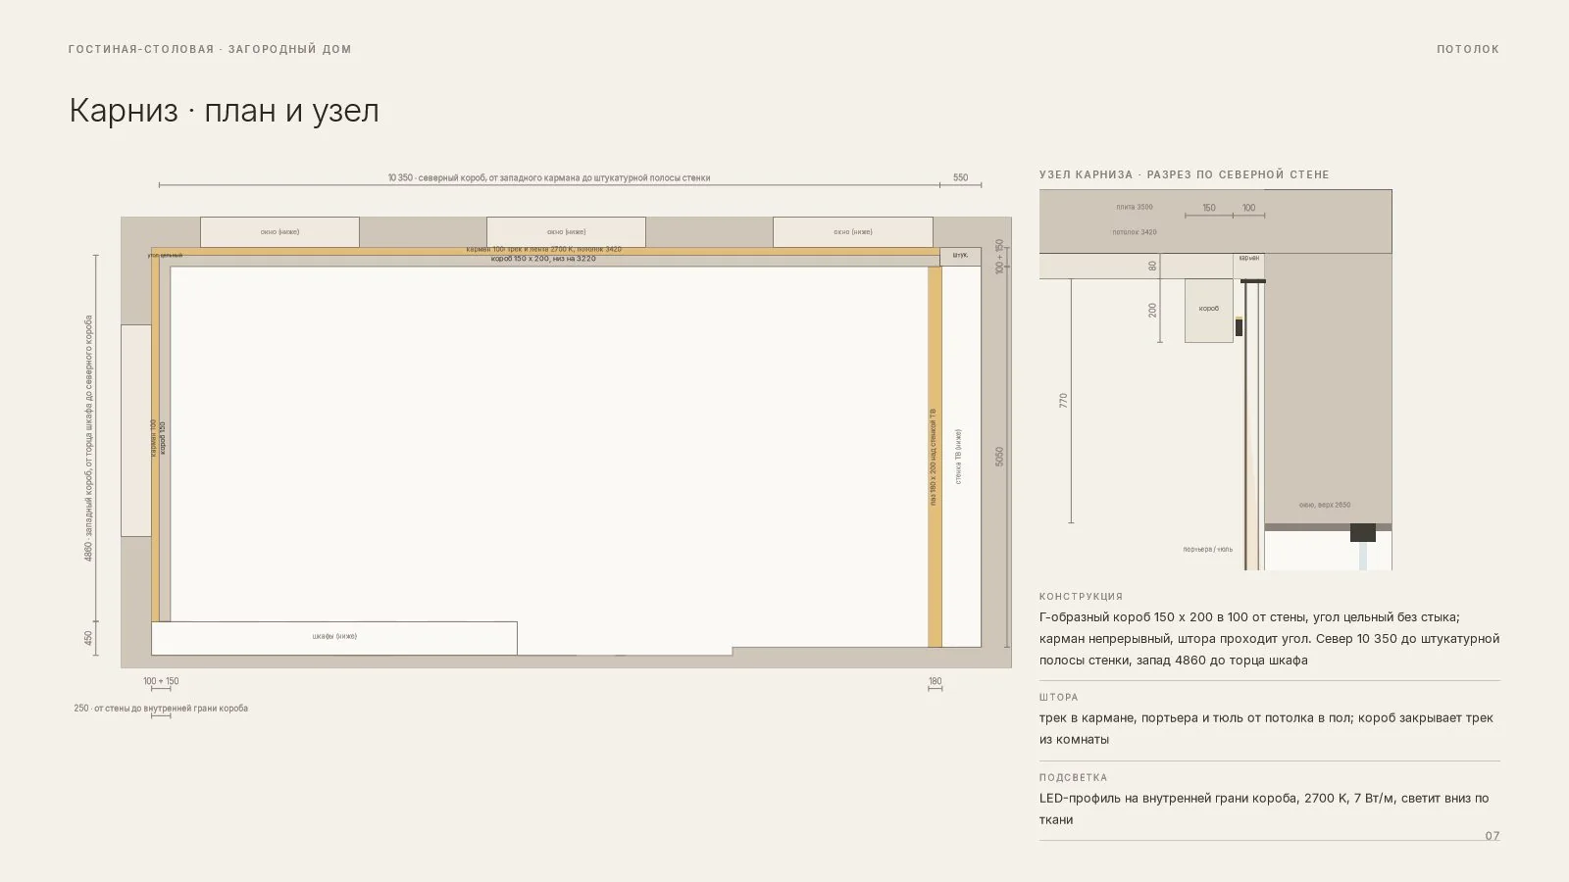Click the 'угол цельный' corner label
The image size is (1569, 882).
[165, 255]
